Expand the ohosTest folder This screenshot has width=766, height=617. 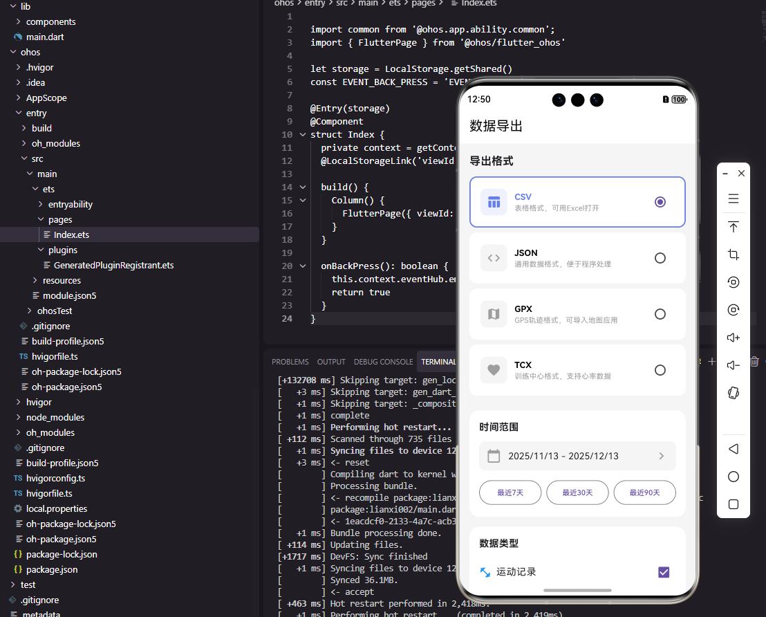tap(30, 311)
